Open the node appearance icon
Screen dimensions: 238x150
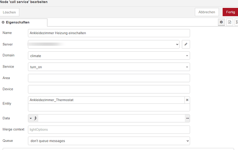(236, 22)
